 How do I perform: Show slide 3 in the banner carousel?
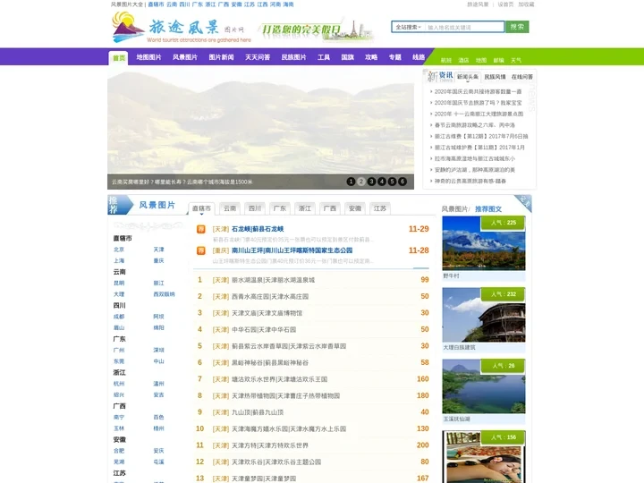[x=371, y=181]
